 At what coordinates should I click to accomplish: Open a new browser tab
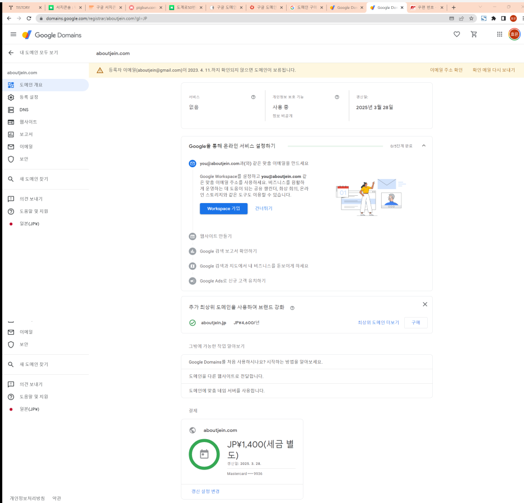[x=453, y=7]
